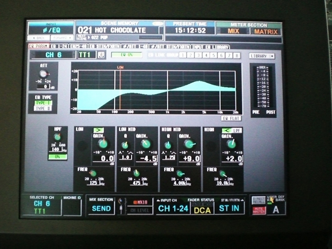
Task: Click the LOW MID FREQ knob
Action: pyautogui.click(x=137, y=173)
